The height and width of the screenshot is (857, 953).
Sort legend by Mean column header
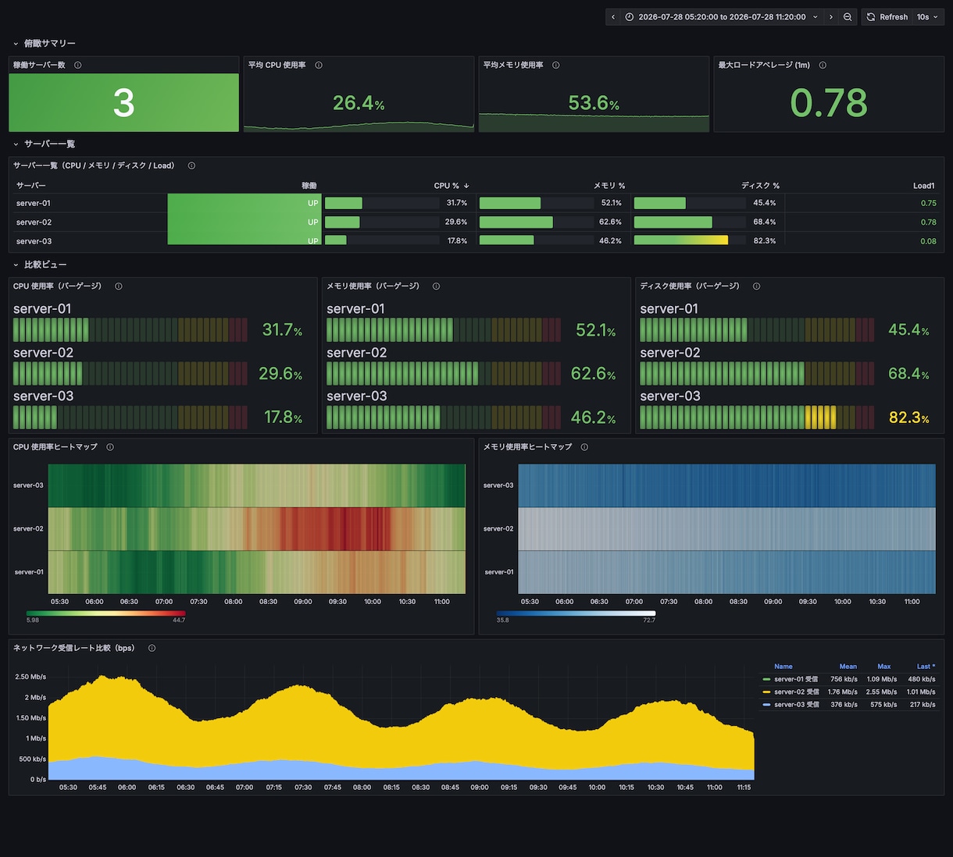pyautogui.click(x=848, y=667)
